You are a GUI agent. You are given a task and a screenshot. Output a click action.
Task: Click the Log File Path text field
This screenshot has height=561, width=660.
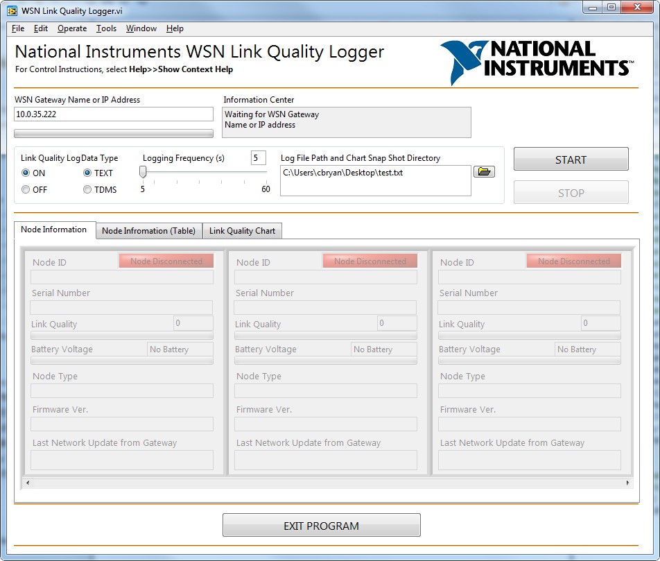click(376, 180)
